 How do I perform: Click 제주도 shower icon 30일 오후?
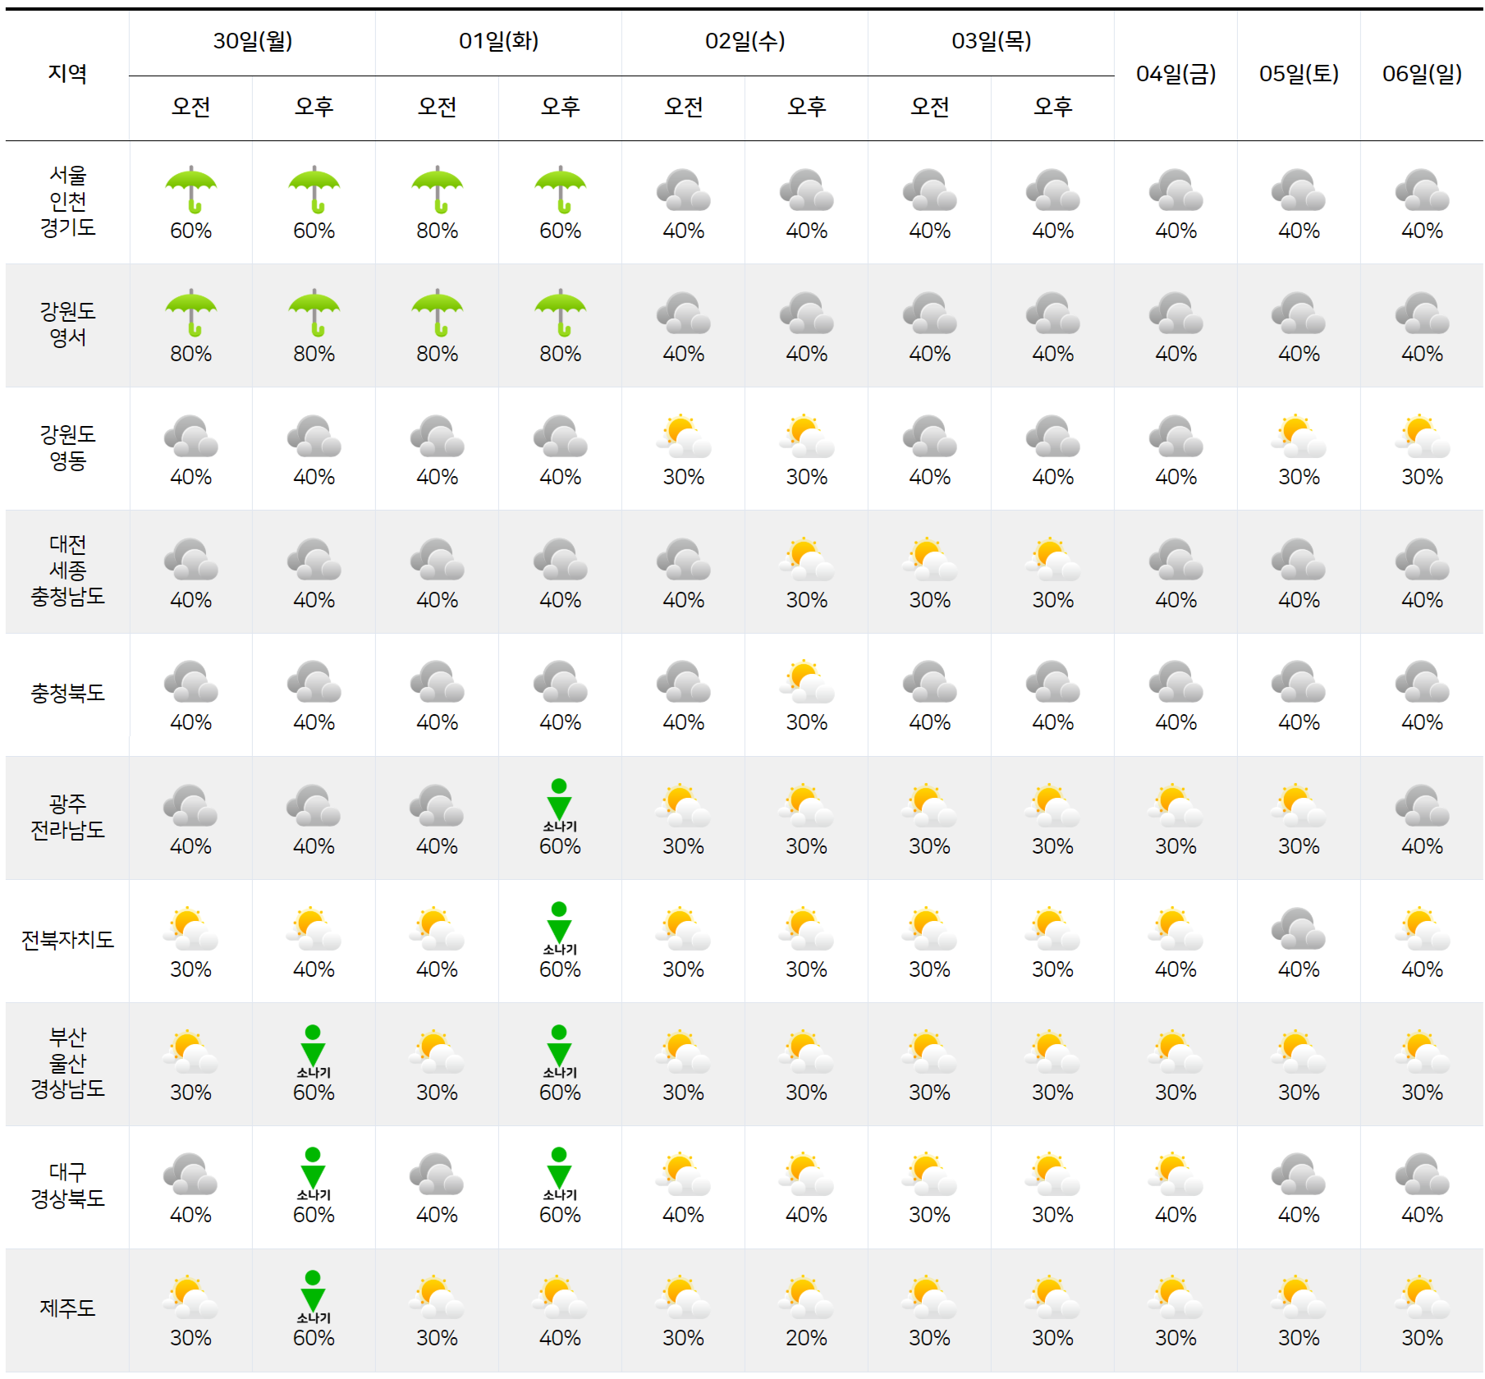[x=314, y=1297]
